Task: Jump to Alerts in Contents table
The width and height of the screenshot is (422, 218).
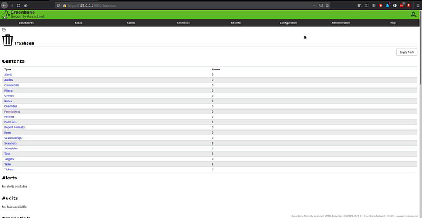Action: 8,75
